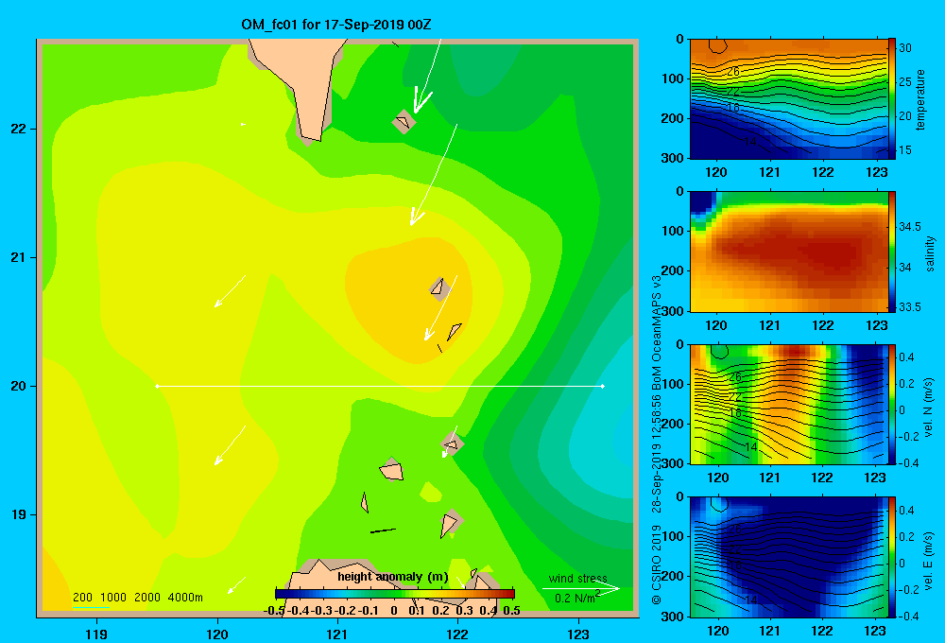Click the "14" isotherm label in the temperature panel
945x643 pixels.
(749, 141)
